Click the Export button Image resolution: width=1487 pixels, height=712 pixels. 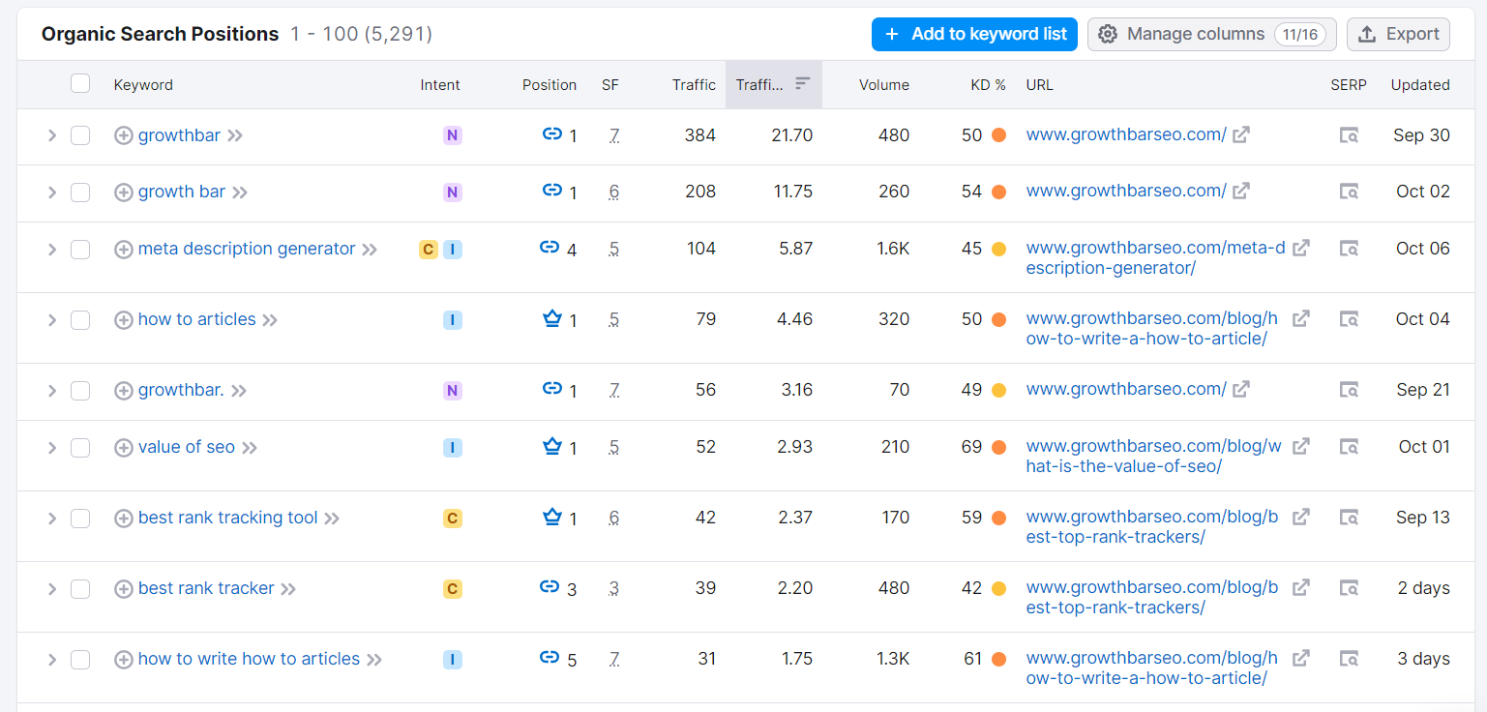1399,34
